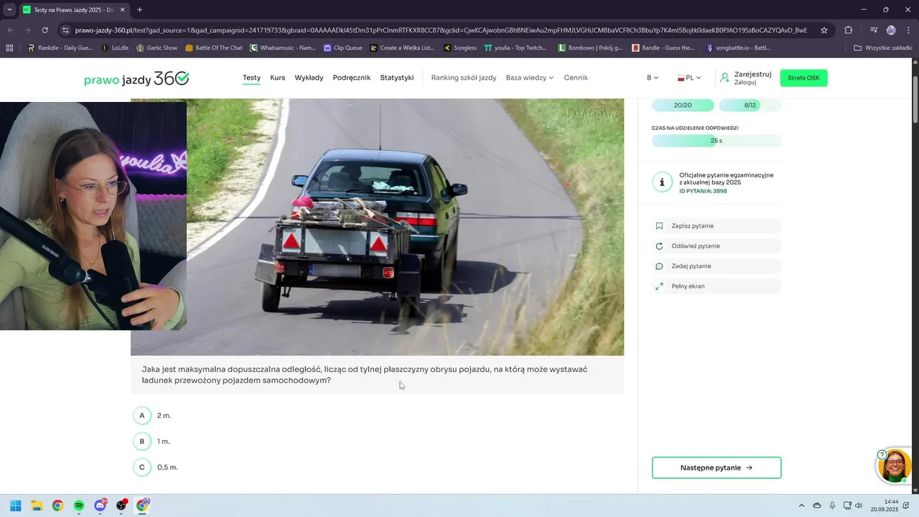Click the Zapisz pytanie button
This screenshot has width=919, height=517.
coord(717,225)
